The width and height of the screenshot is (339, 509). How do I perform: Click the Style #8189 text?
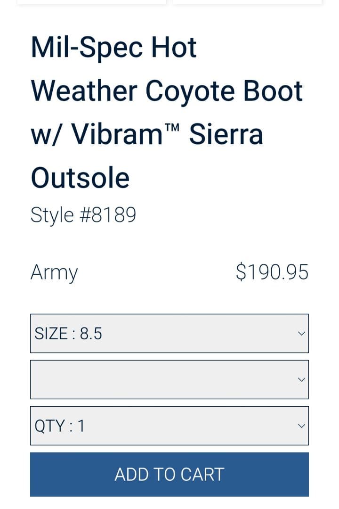click(83, 215)
